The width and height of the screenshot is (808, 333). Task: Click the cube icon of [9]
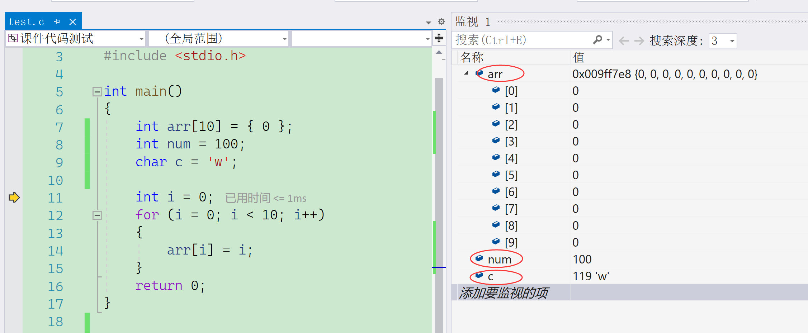[x=496, y=241]
